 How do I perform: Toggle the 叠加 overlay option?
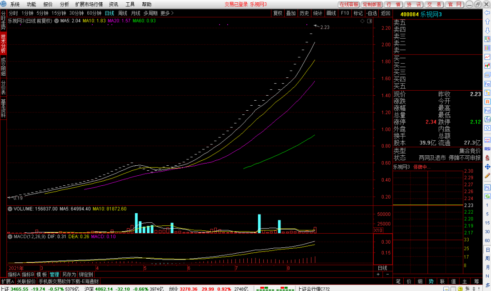[x=291, y=13]
